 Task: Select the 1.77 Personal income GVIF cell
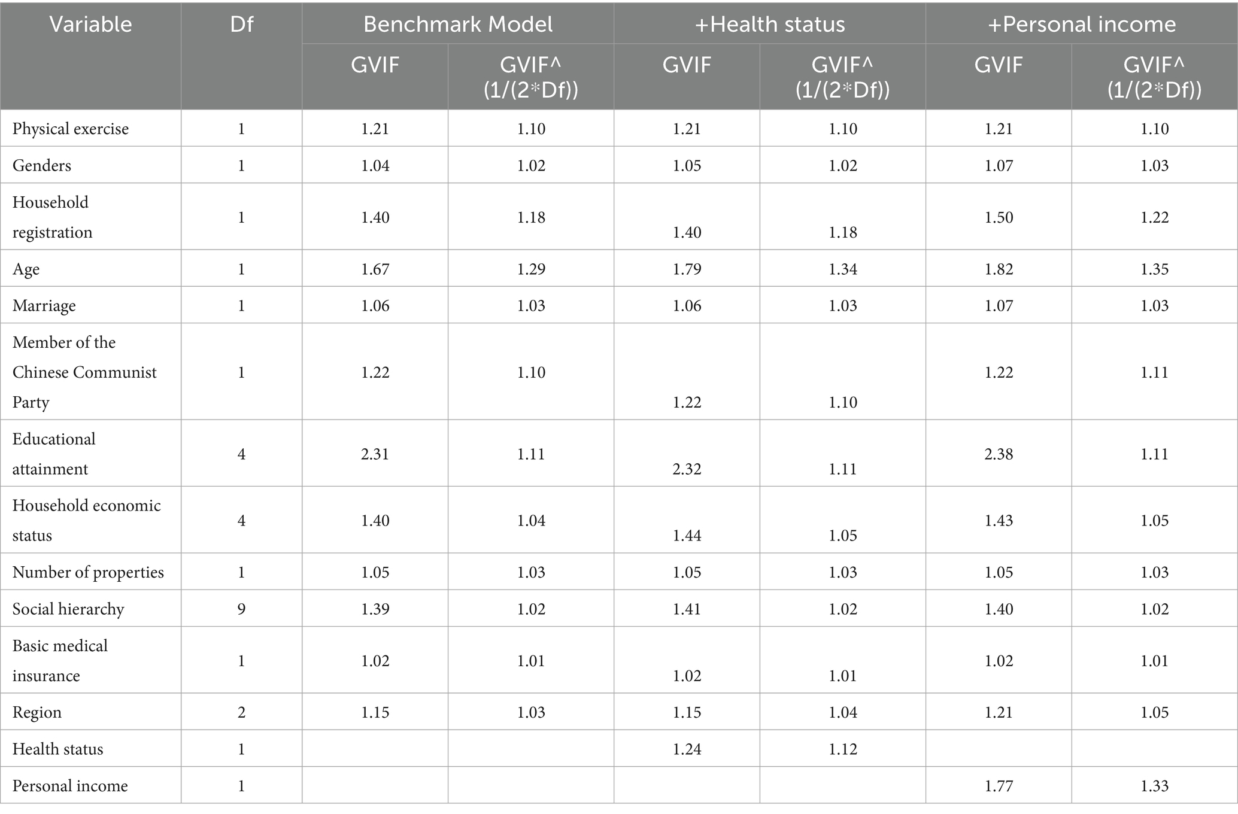(x=999, y=785)
